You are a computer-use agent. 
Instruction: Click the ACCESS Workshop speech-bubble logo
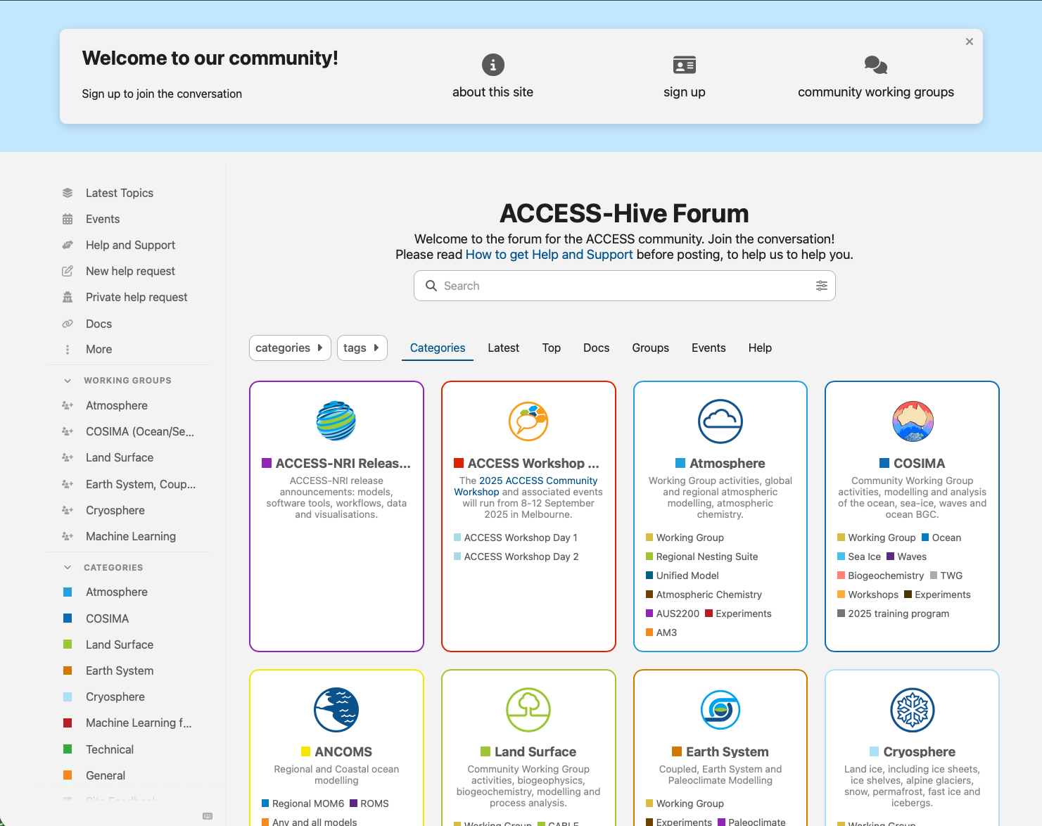(528, 421)
